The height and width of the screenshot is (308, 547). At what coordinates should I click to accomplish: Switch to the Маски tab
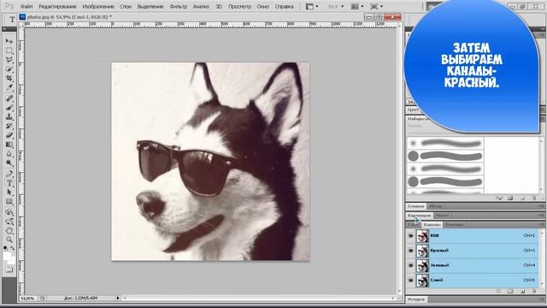pos(442,216)
